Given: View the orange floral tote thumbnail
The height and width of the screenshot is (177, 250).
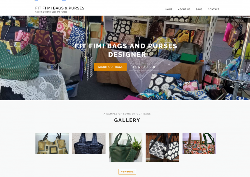Looking at the screenshot, I should [199, 143].
